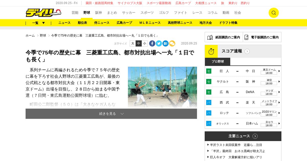Open the yellow search icon

273,13
